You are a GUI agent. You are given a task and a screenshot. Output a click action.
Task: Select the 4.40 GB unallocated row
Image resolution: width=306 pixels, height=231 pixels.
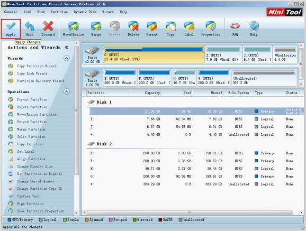[197, 135]
